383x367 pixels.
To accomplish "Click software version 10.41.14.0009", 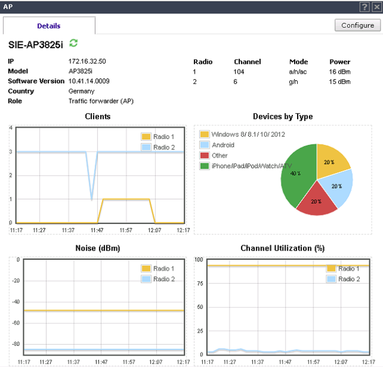I will coord(89,81).
